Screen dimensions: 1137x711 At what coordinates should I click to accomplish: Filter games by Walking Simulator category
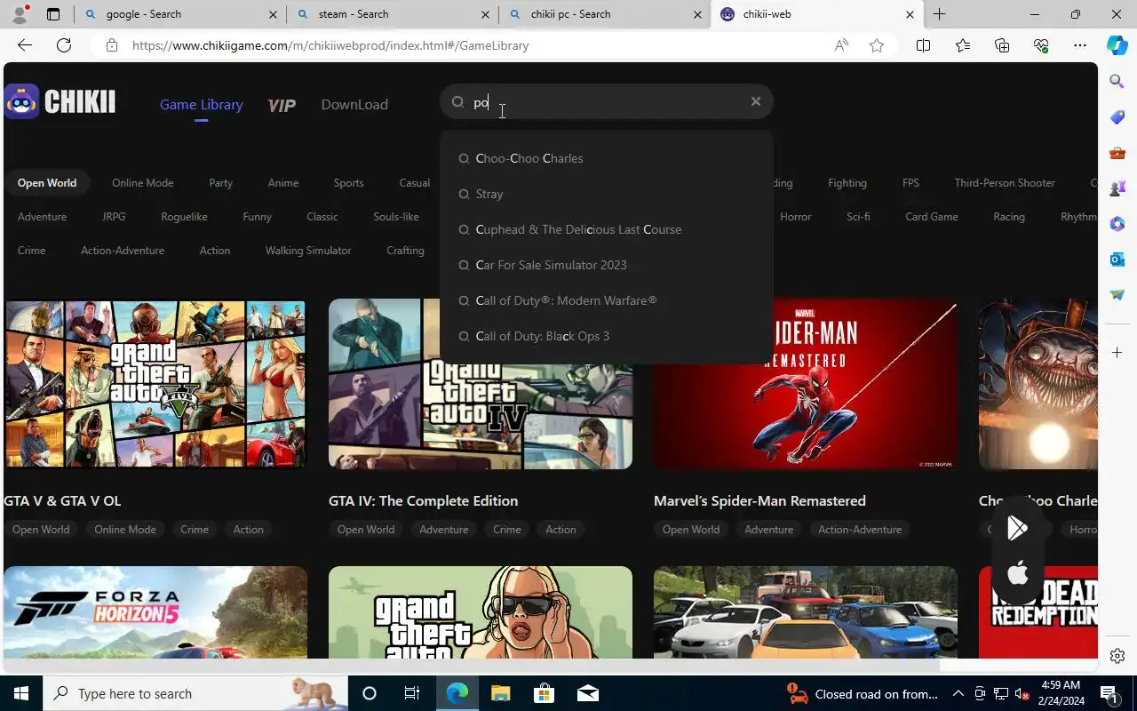(x=308, y=251)
